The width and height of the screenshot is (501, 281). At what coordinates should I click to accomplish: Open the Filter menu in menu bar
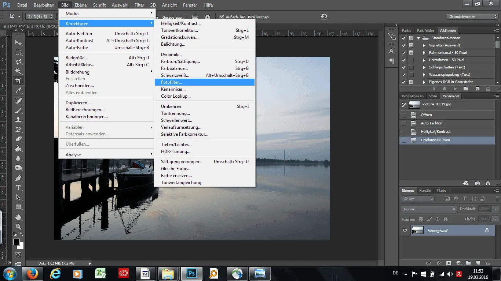[x=139, y=5]
